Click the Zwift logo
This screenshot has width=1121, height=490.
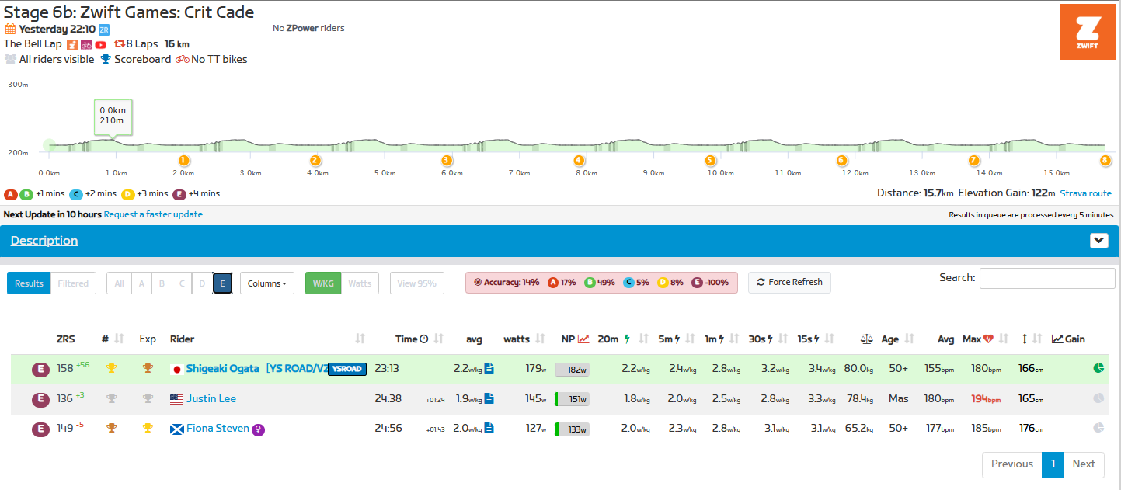(1086, 32)
